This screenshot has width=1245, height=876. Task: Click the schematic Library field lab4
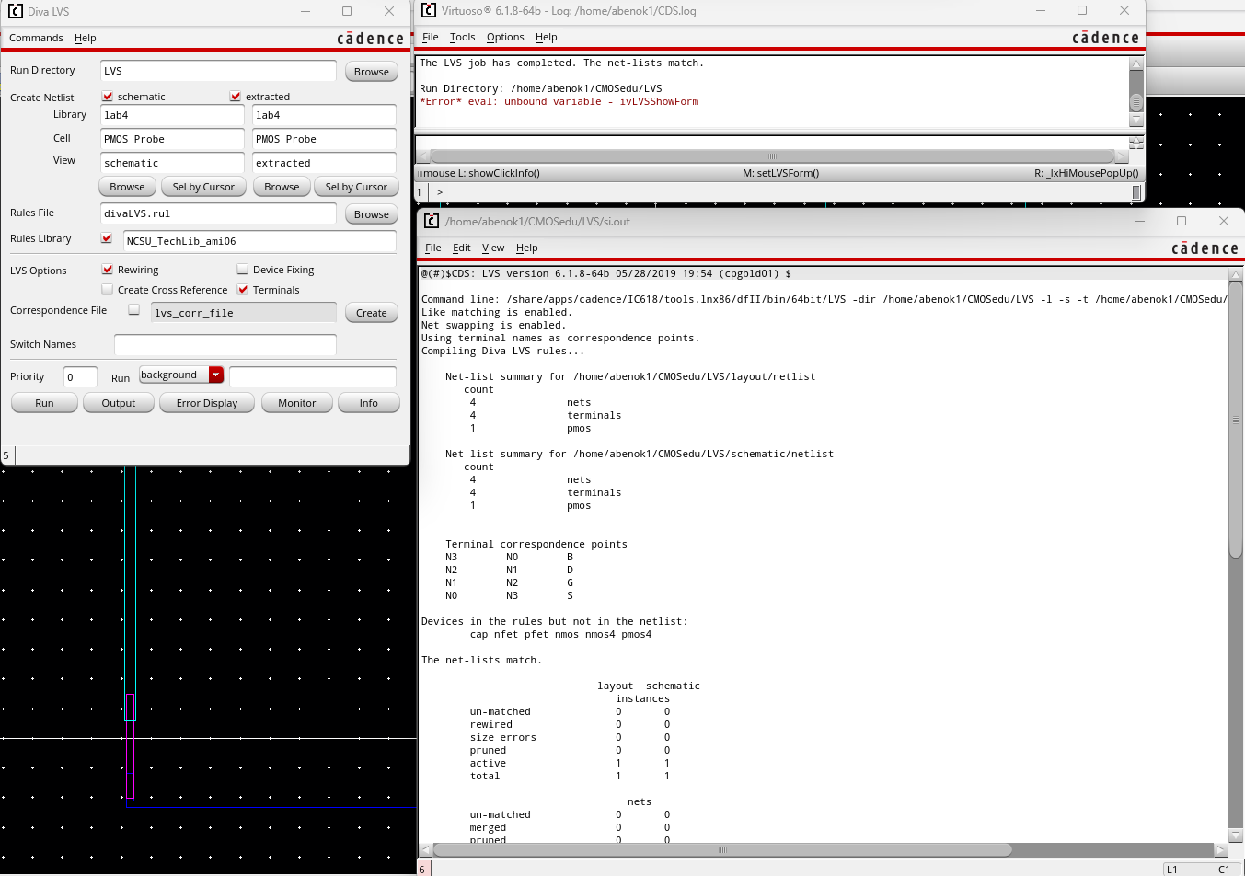click(x=172, y=115)
